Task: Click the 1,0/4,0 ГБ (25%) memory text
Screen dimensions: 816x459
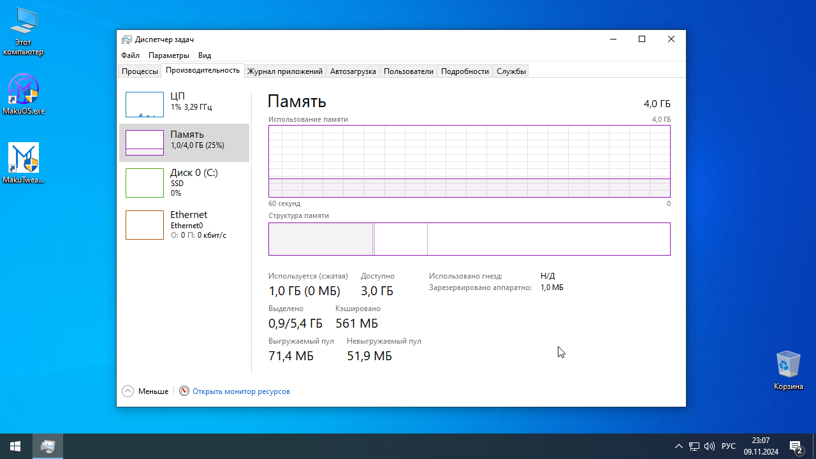Action: pos(197,145)
